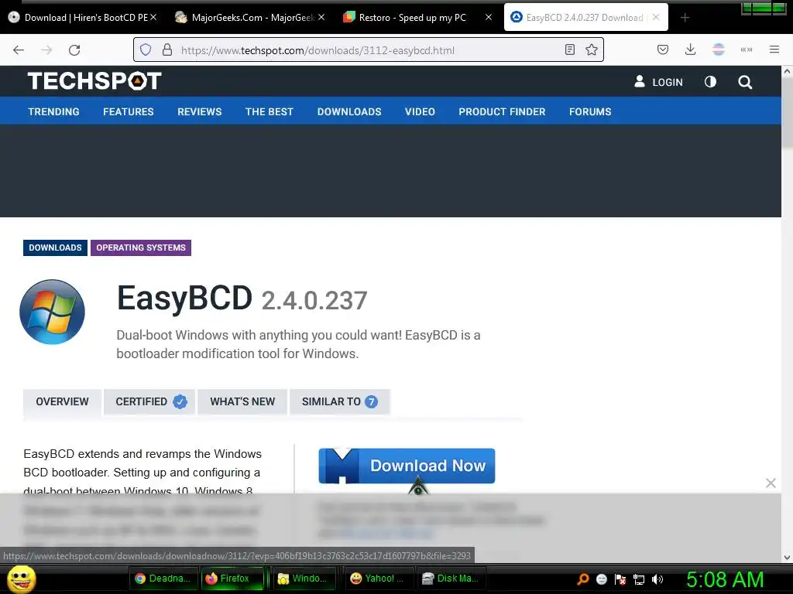Close the Restoro browser tab
This screenshot has height=594, width=793.
pos(488,17)
